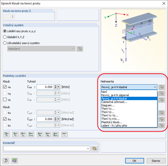Select Uživatelský osový systém radio button
The width and height of the screenshot is (168, 166).
[5, 43]
